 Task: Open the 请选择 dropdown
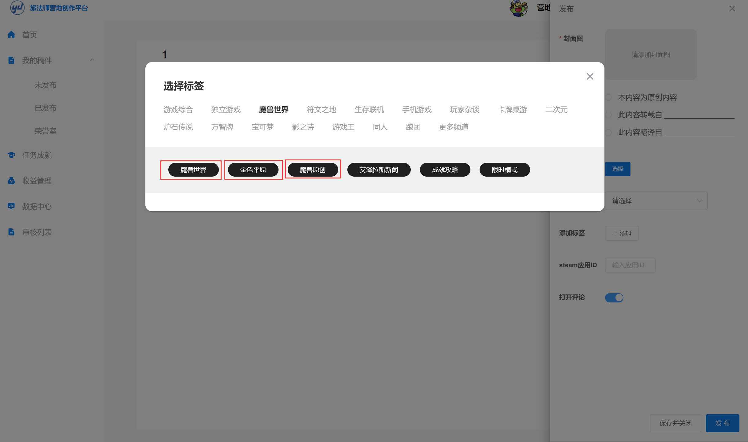[x=656, y=201]
